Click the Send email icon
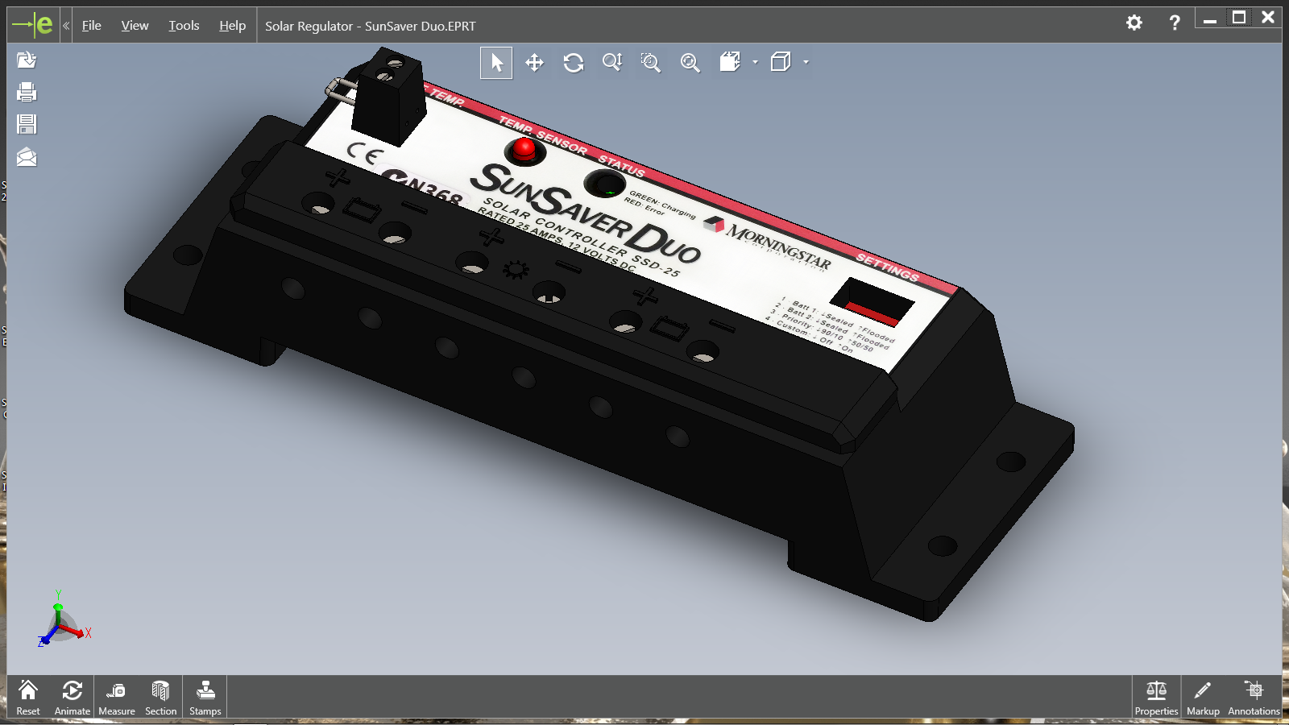The image size is (1289, 725). tap(27, 157)
